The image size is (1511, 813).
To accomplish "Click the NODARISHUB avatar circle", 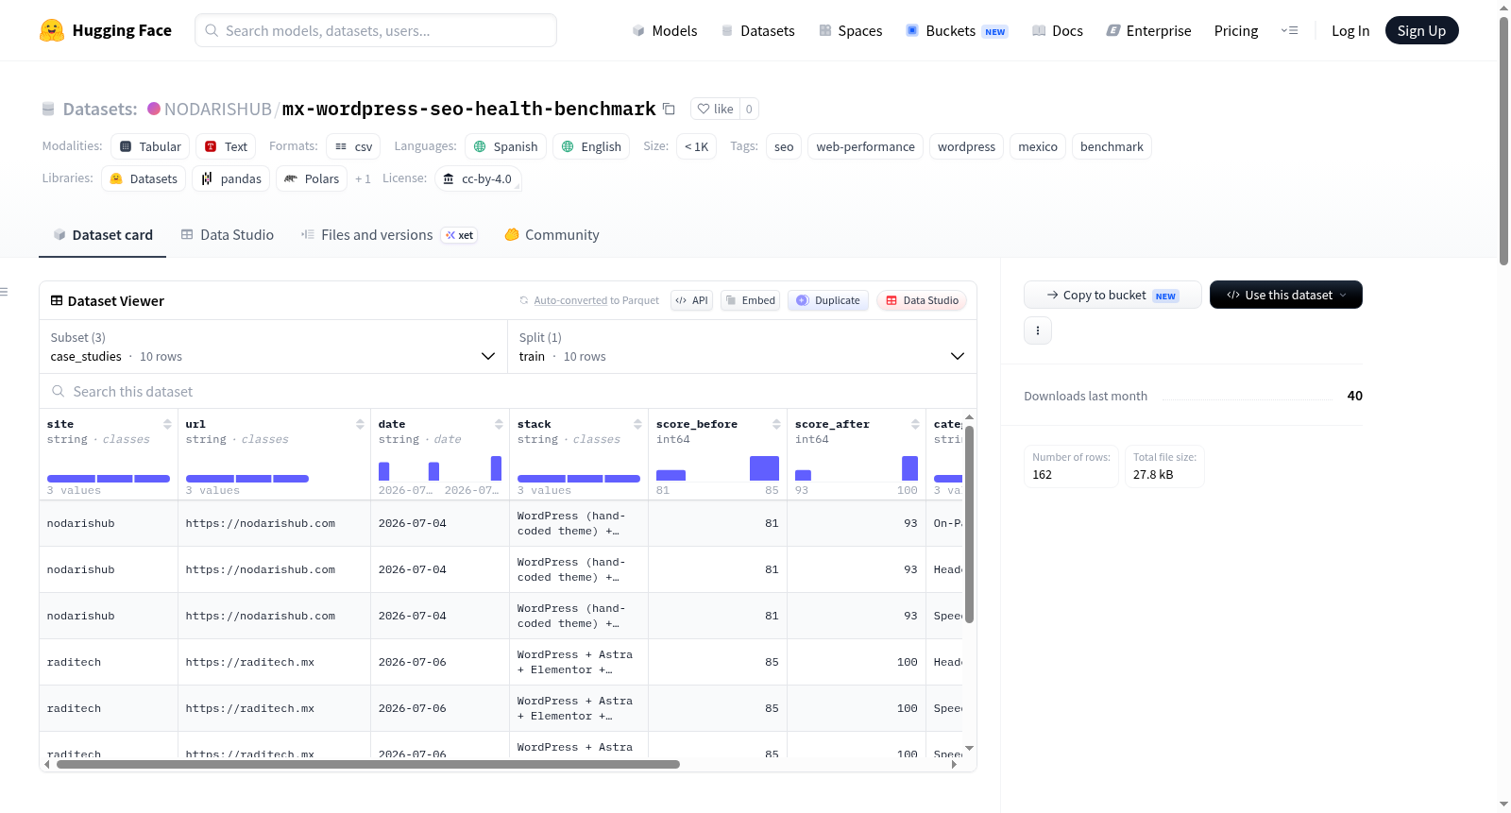I will pyautogui.click(x=154, y=109).
